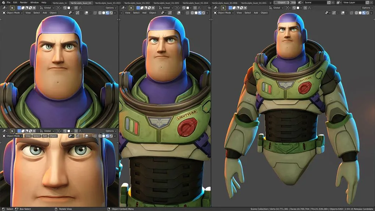This screenshot has height=211, width=375.
Task: Switch to the YanSculpts_buzz_01.006 workspace tab
Action: click(225, 3)
